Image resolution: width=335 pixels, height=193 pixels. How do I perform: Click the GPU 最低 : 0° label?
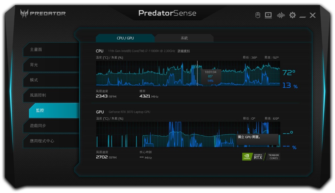249,119
